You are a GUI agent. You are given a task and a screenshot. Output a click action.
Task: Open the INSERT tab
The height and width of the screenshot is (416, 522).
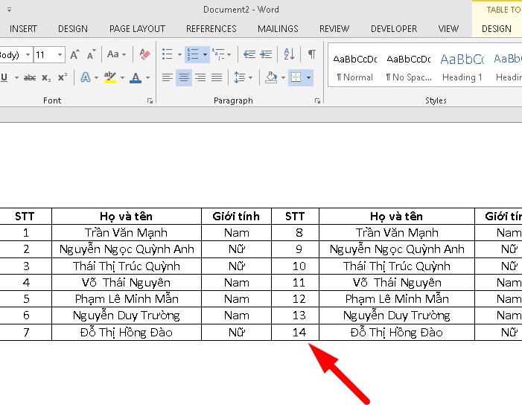(x=23, y=29)
